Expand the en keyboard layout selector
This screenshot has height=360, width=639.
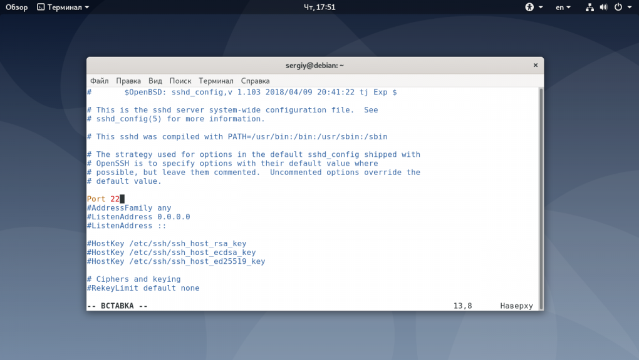(563, 7)
